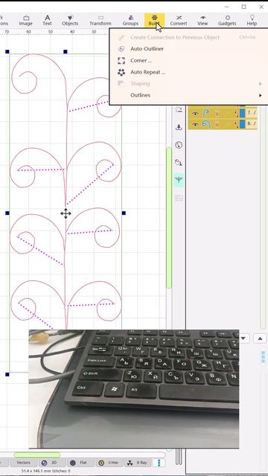This screenshot has height=476, width=268.
Task: Select the object row labeled 7.
Action: point(223,113)
